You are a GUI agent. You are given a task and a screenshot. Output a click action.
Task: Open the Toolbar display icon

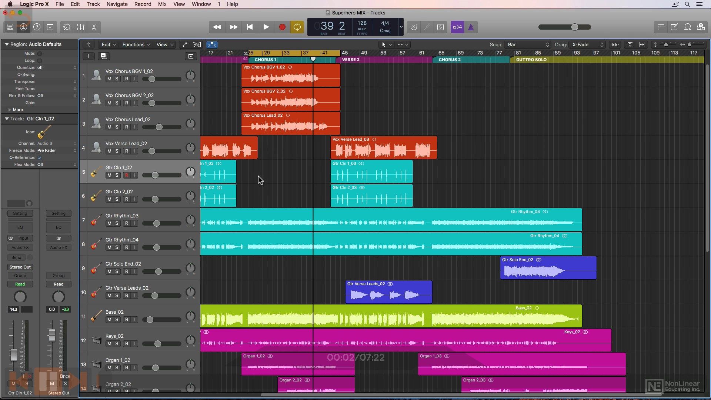click(x=50, y=27)
